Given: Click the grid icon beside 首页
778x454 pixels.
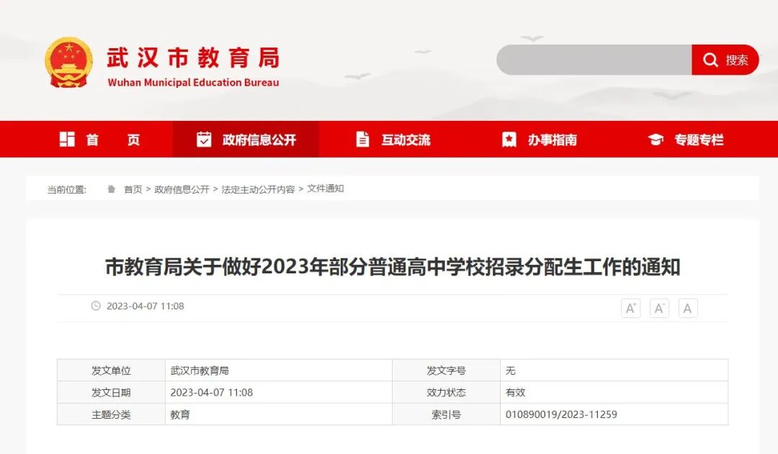Looking at the screenshot, I should pos(67,139).
